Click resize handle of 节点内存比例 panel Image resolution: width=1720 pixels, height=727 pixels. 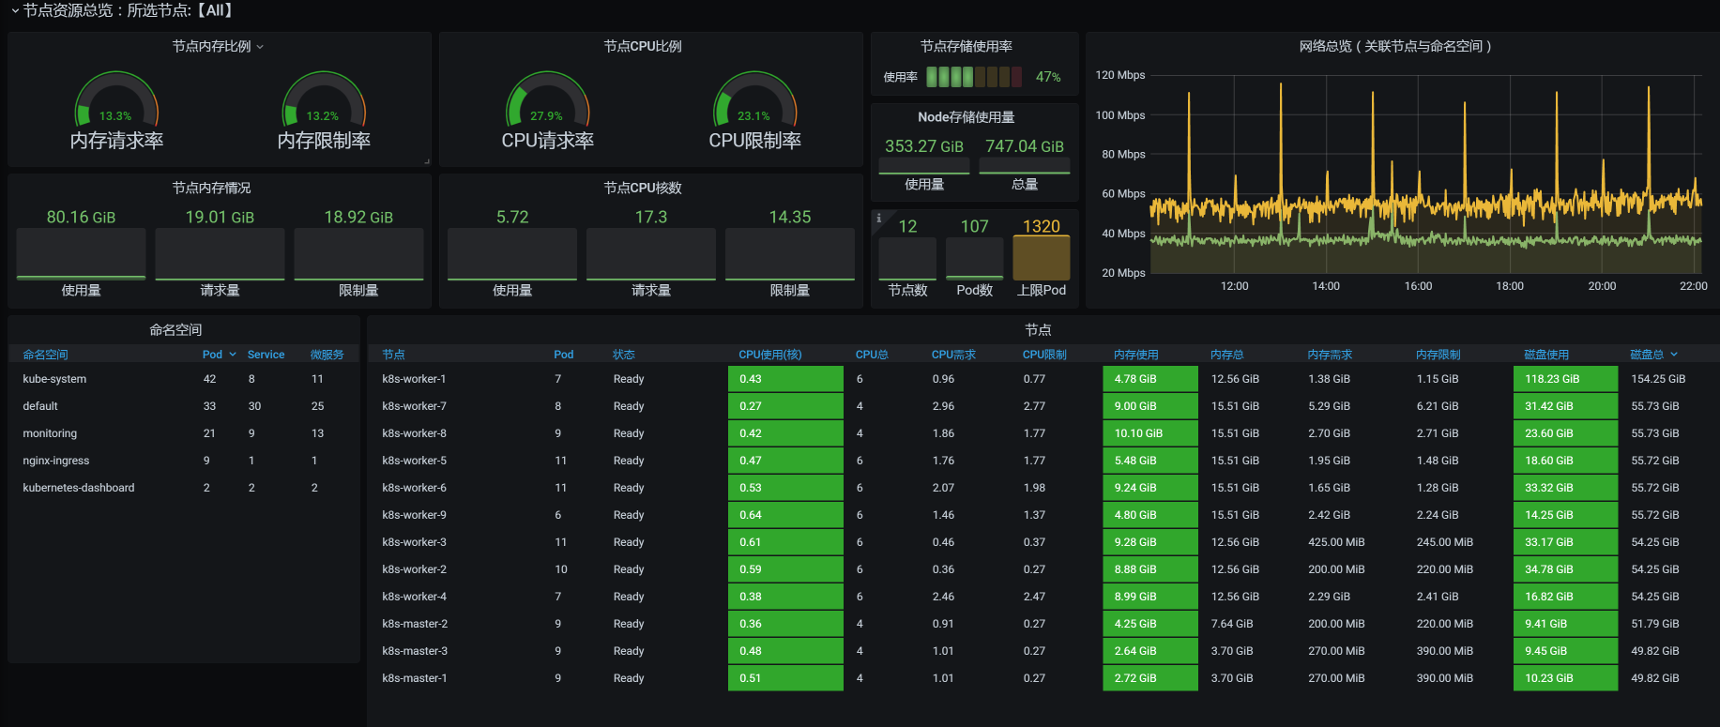point(427,162)
